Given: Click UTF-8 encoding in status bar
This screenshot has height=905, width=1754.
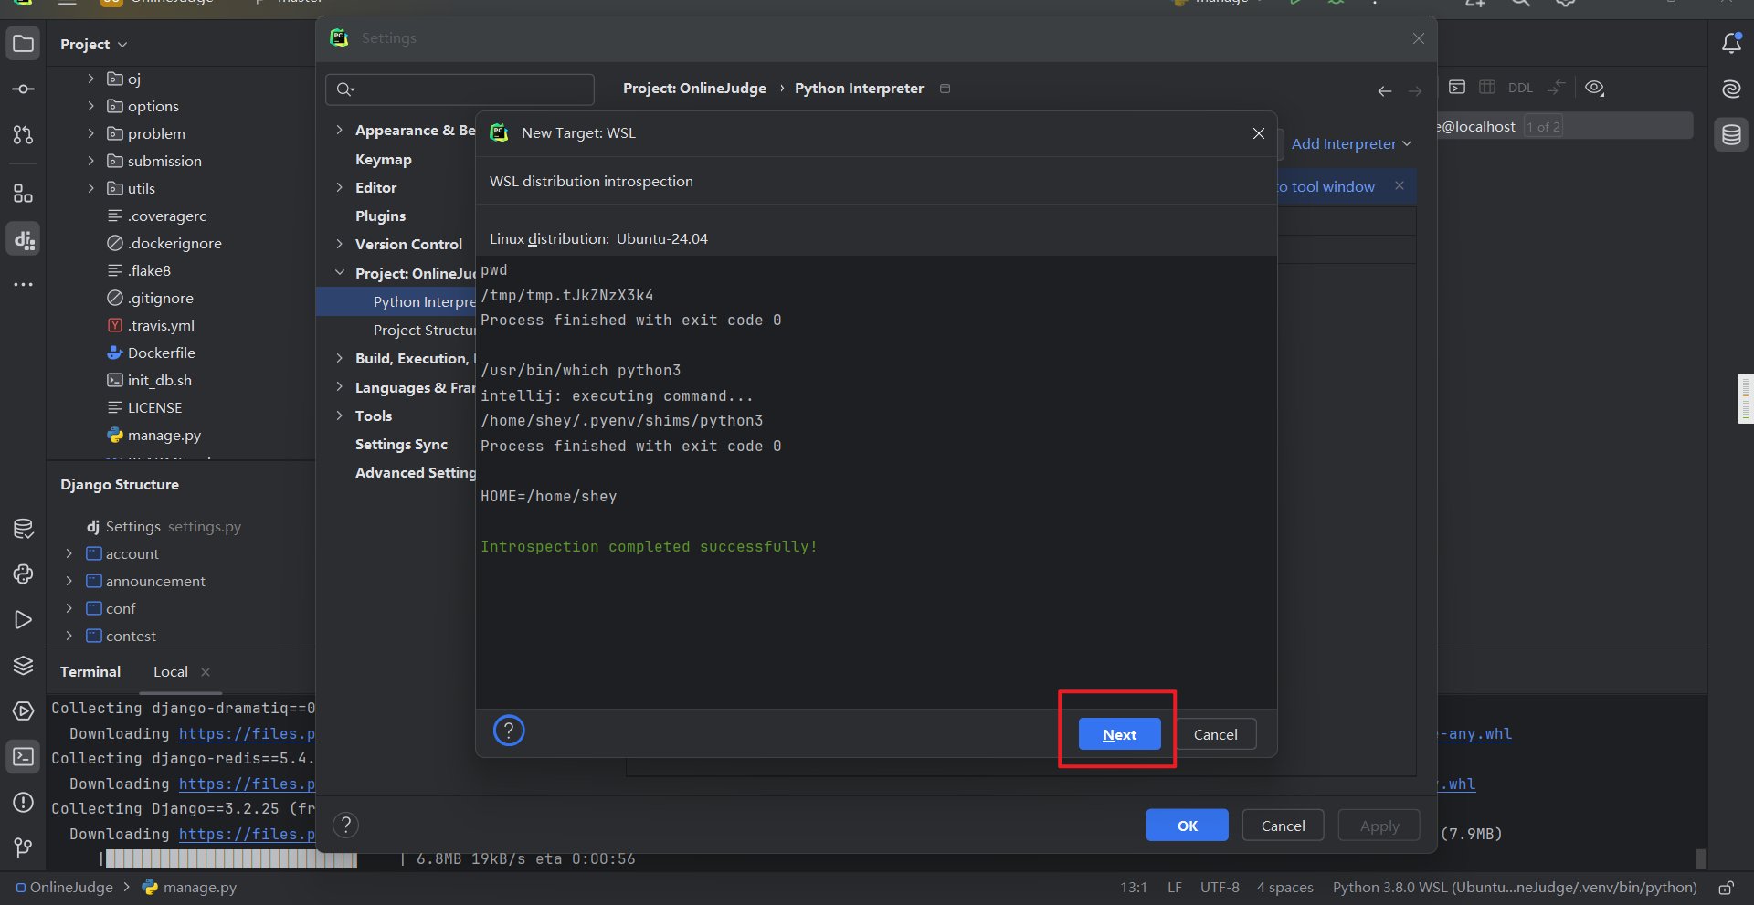Looking at the screenshot, I should pos(1220,888).
